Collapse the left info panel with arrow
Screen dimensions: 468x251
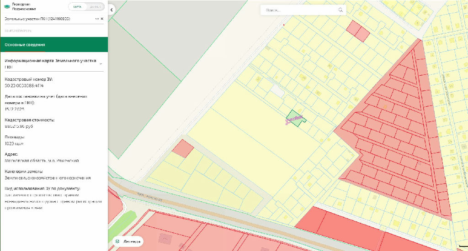pos(112,10)
